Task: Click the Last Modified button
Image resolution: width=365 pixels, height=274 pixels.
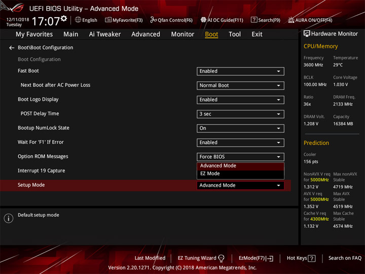Action: (150, 258)
